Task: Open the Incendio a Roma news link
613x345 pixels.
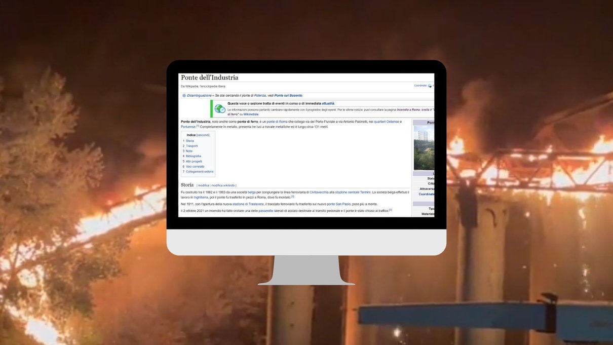Action: tap(415, 109)
